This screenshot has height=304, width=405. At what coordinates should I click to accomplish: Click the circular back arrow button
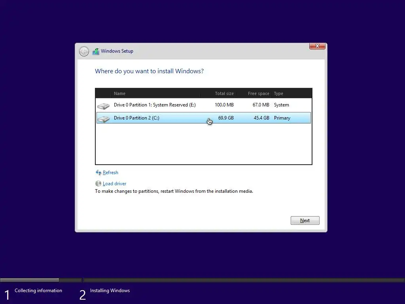pyautogui.click(x=84, y=51)
